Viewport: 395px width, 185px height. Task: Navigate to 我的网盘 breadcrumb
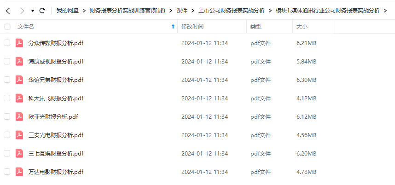click(x=68, y=11)
